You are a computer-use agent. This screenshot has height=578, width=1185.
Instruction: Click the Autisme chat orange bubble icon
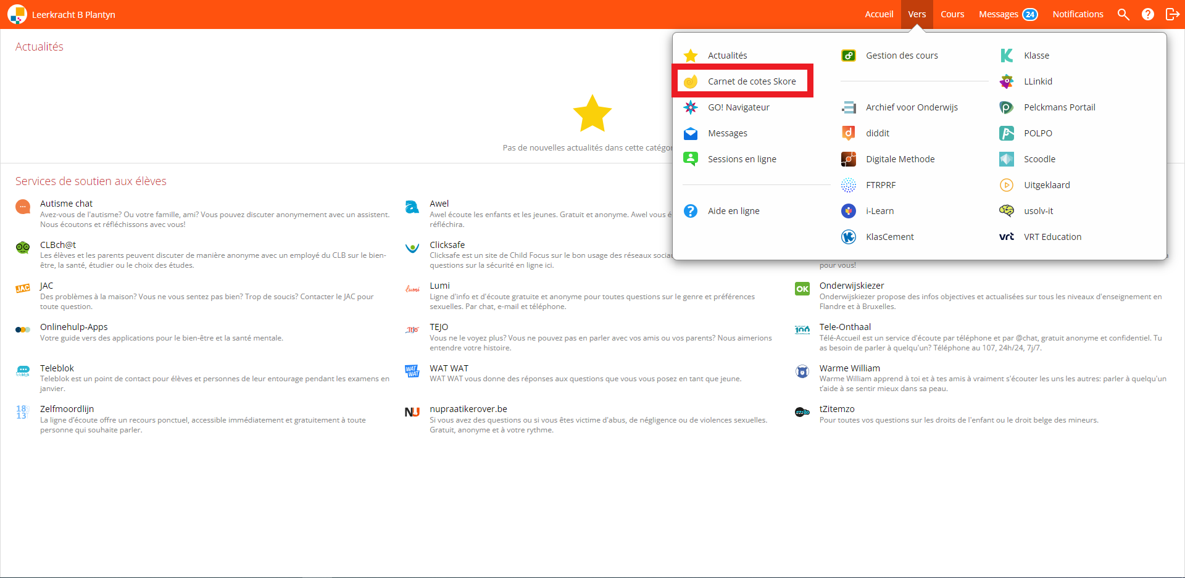(x=23, y=207)
